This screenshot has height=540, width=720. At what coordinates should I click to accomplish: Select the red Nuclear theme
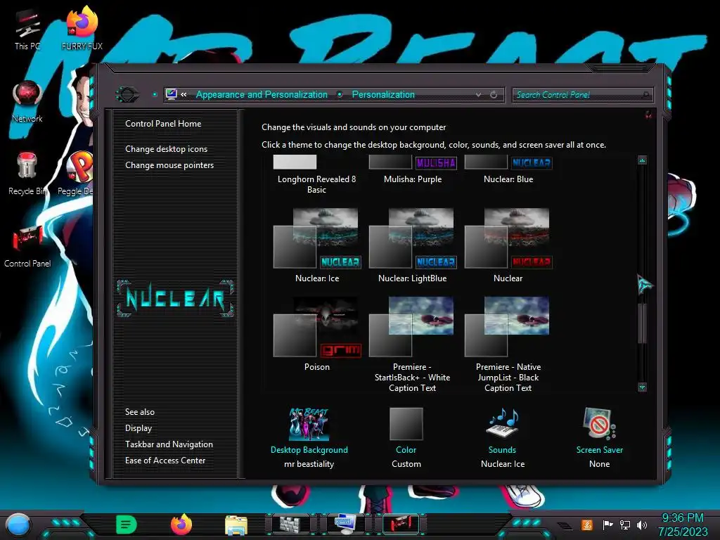(508, 245)
